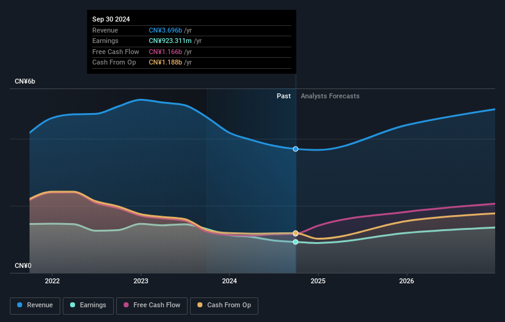Image resolution: width=505 pixels, height=322 pixels.
Task: Select the Revenue data point on the blue line
Action: pos(296,149)
